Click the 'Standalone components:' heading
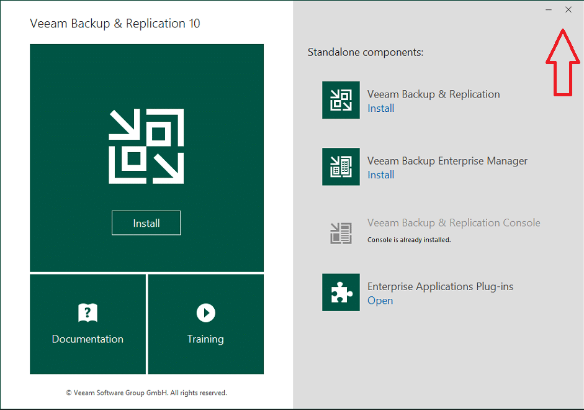The image size is (584, 410). pyautogui.click(x=366, y=52)
